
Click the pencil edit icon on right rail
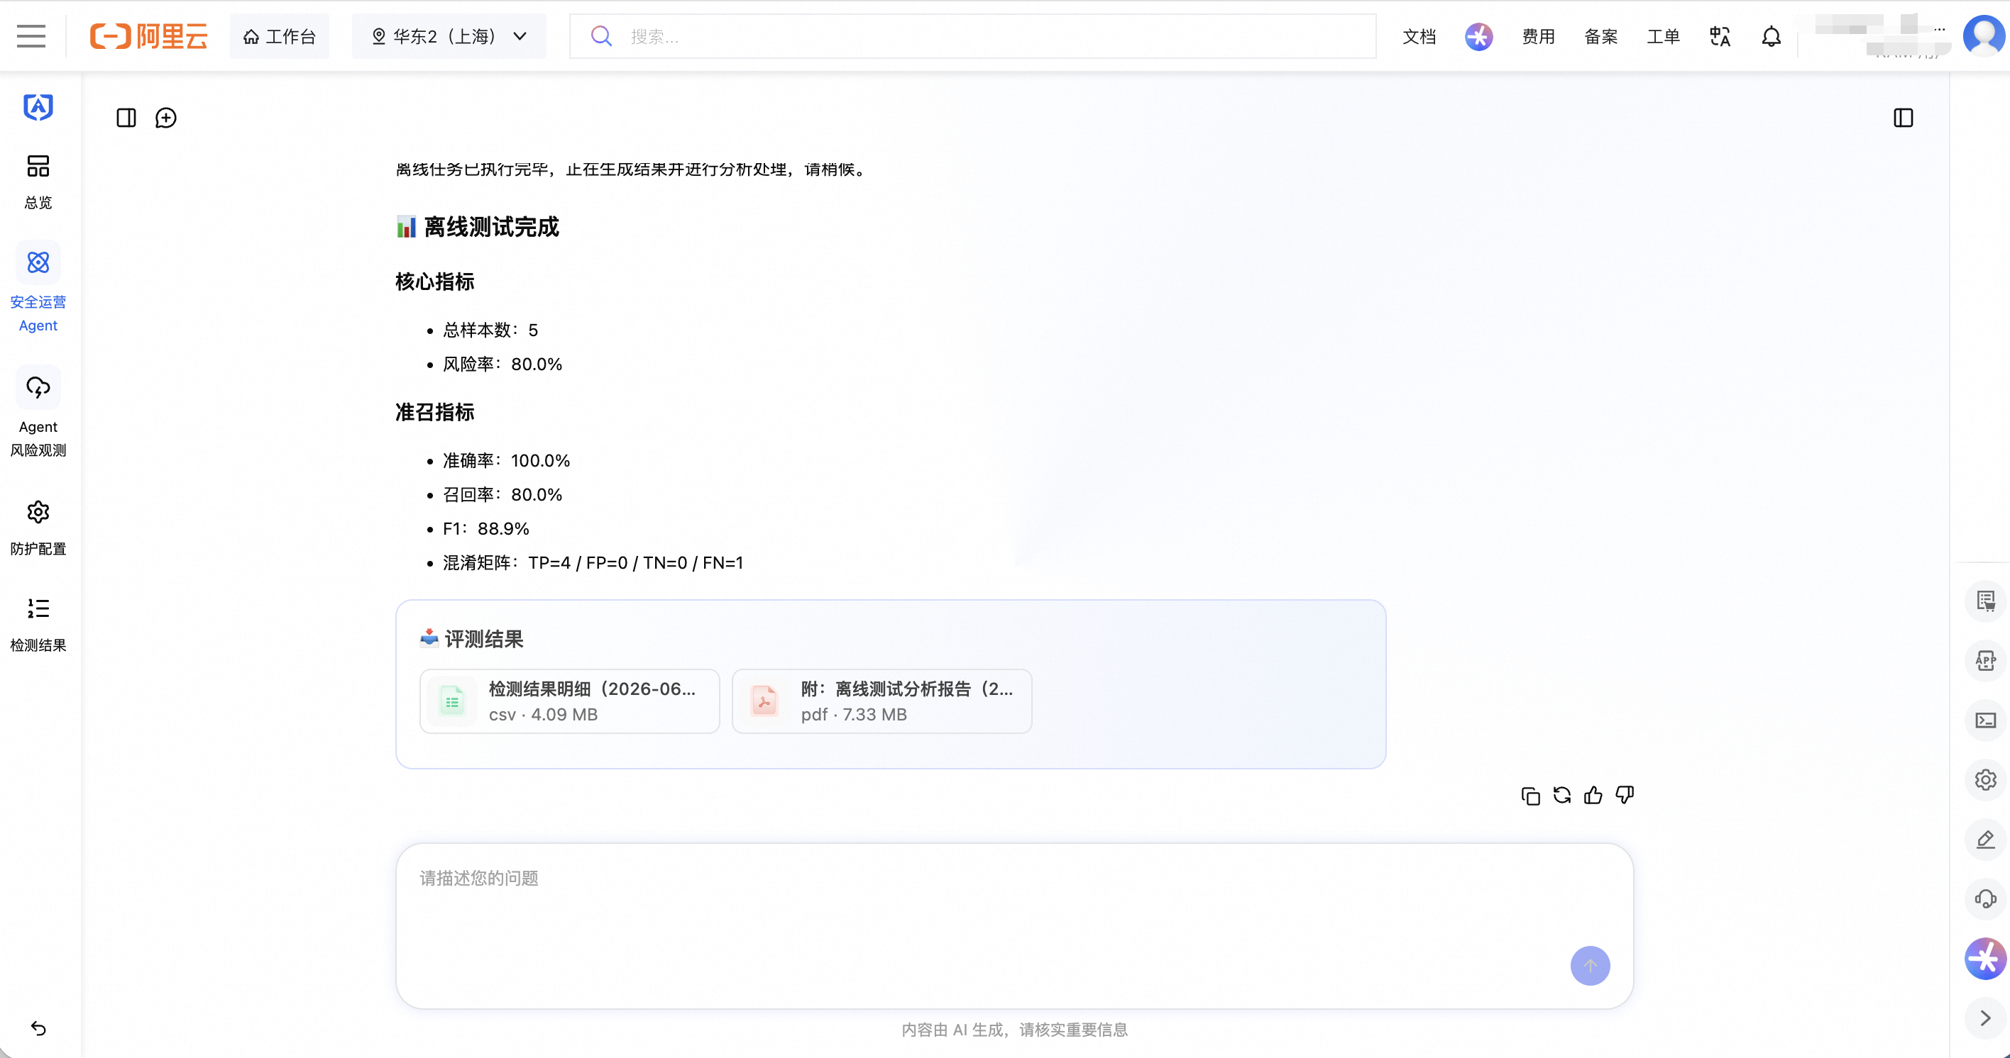(1986, 840)
